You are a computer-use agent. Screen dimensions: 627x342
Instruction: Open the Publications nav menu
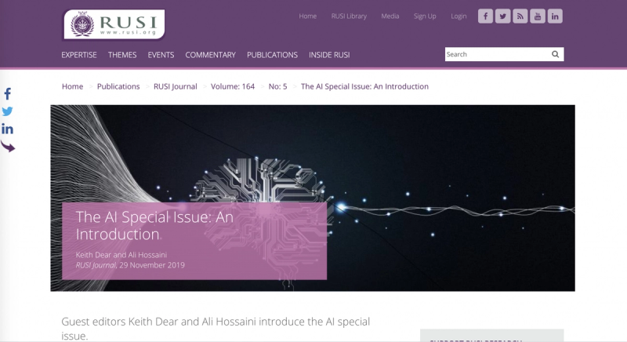point(272,55)
